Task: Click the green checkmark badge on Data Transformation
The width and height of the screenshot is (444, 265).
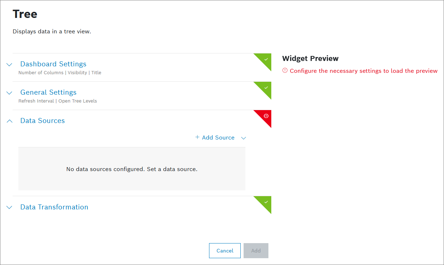Action: [266, 202]
